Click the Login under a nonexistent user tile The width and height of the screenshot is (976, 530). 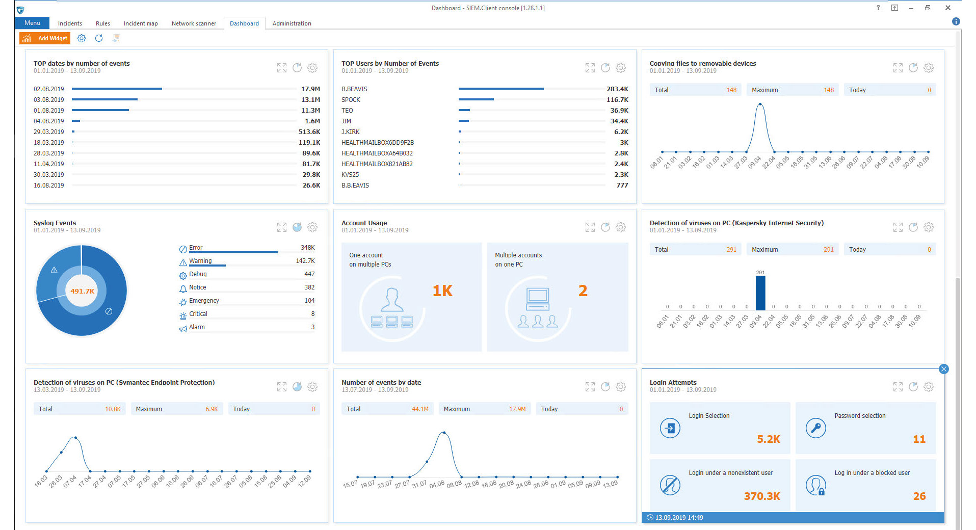coord(720,485)
